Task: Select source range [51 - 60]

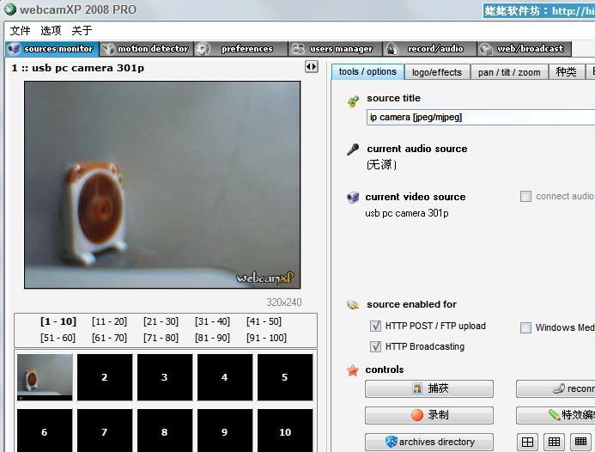Action: click(x=58, y=338)
